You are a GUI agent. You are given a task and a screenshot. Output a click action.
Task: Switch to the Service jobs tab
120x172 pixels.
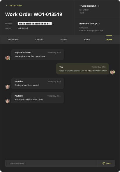(x=13, y=40)
